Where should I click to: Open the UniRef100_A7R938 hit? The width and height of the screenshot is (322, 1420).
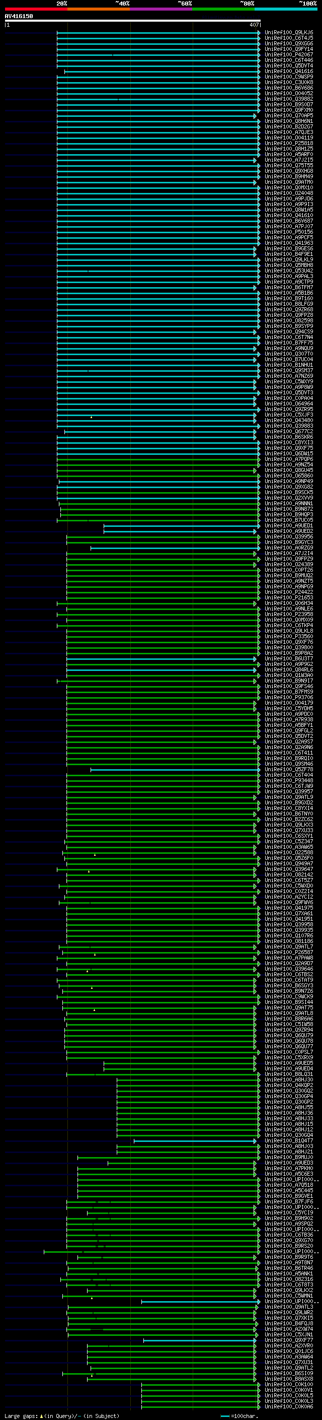[288, 719]
